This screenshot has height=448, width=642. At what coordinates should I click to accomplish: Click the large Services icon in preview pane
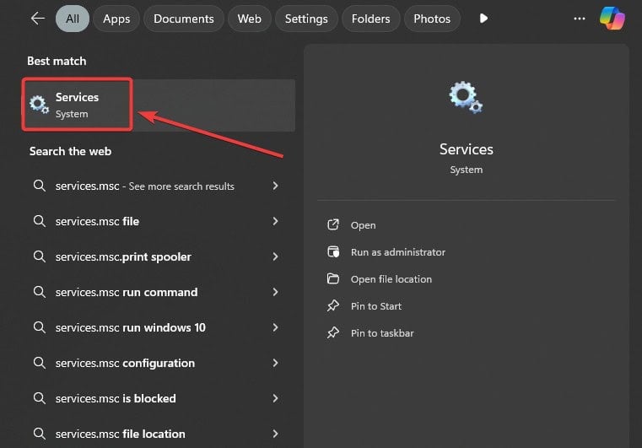(466, 97)
